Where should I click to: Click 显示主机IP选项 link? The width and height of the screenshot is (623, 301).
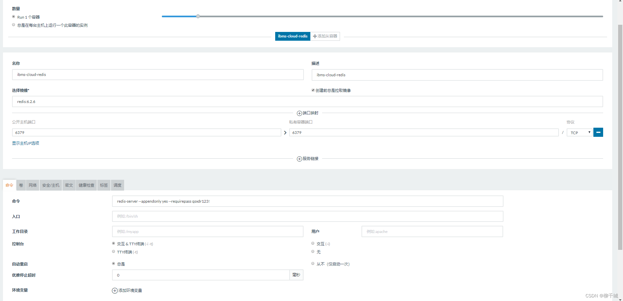click(26, 143)
